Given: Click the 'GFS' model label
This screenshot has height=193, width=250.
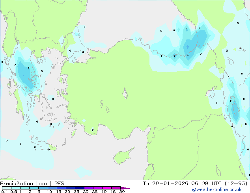Looking at the screenshot, I should coord(59,184).
